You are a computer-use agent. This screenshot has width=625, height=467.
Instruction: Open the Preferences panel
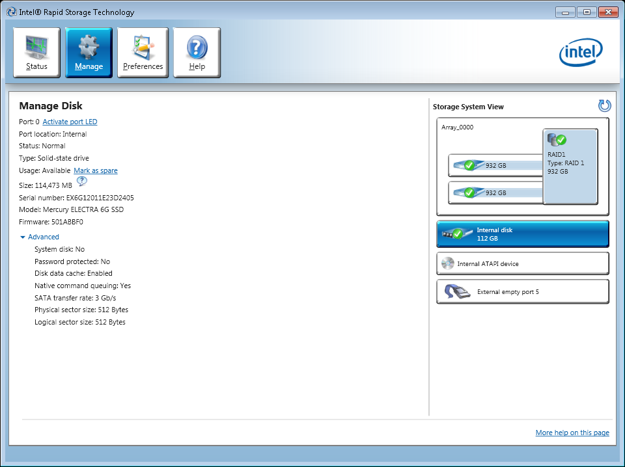point(143,52)
